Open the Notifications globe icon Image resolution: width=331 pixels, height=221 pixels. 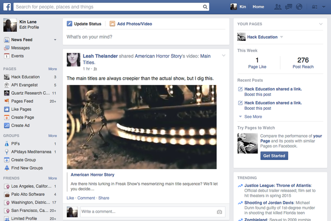299,7
